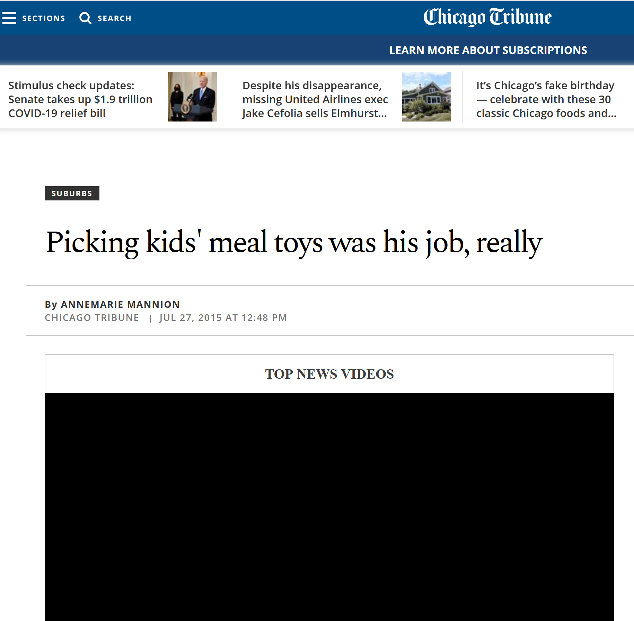Open Chicago's fake birthday foods story
Screen dimensions: 634x621
pos(546,99)
